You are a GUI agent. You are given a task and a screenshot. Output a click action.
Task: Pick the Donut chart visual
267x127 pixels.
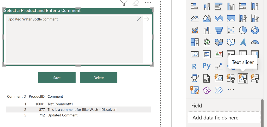pos(254,30)
